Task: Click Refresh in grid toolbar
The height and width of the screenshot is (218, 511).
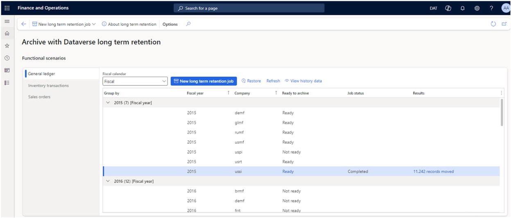Action: [273, 81]
